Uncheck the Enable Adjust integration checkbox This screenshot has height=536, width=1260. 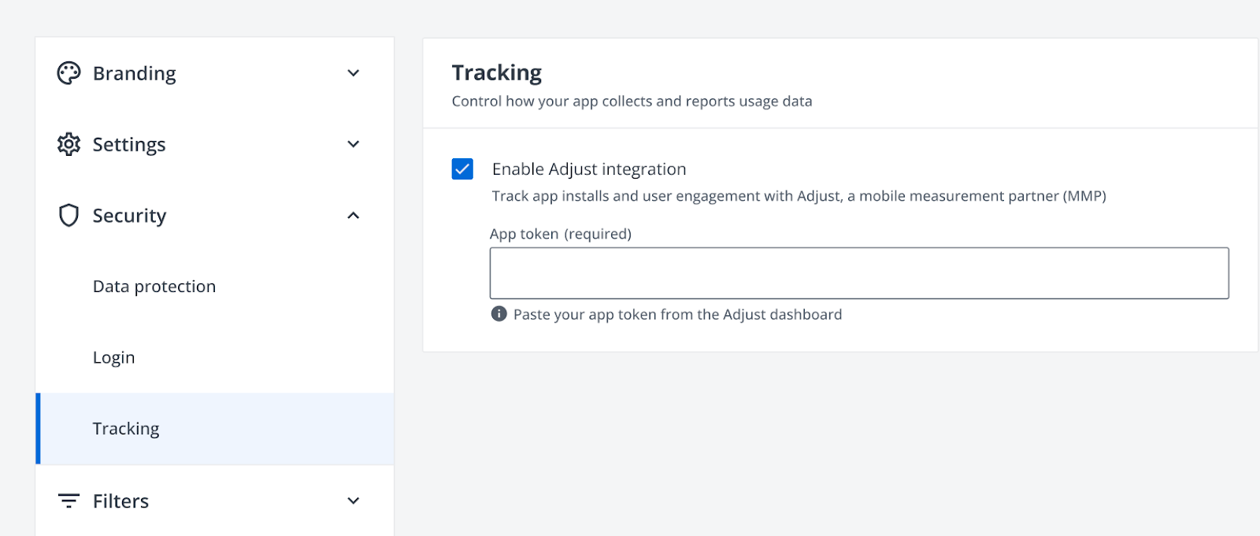pos(462,169)
